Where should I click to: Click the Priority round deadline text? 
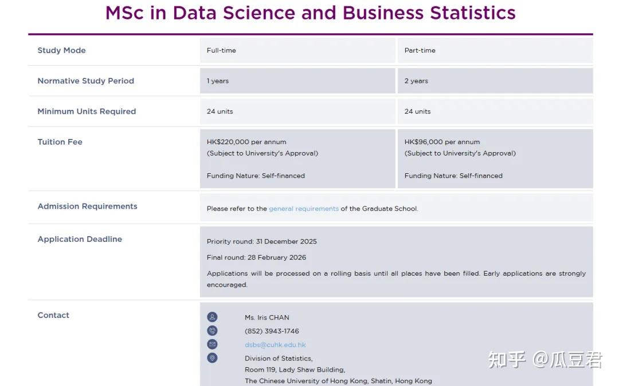262,241
